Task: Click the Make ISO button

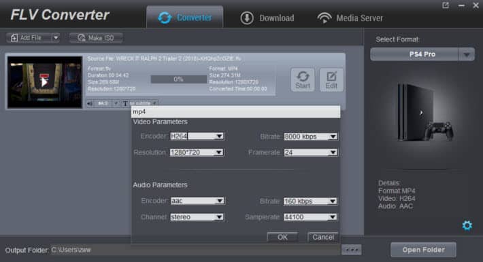Action: click(x=96, y=38)
